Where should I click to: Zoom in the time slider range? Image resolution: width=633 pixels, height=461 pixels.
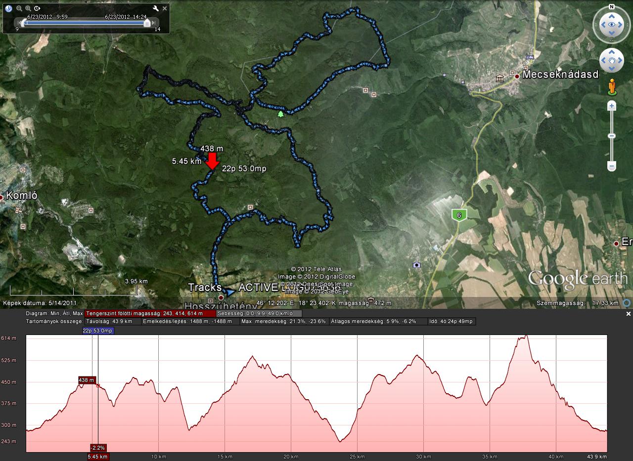[x=28, y=8]
